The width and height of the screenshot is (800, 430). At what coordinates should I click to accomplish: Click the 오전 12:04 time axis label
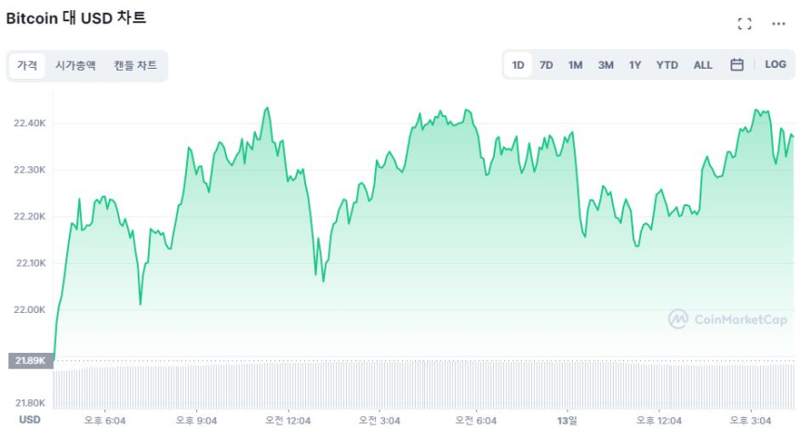287,420
